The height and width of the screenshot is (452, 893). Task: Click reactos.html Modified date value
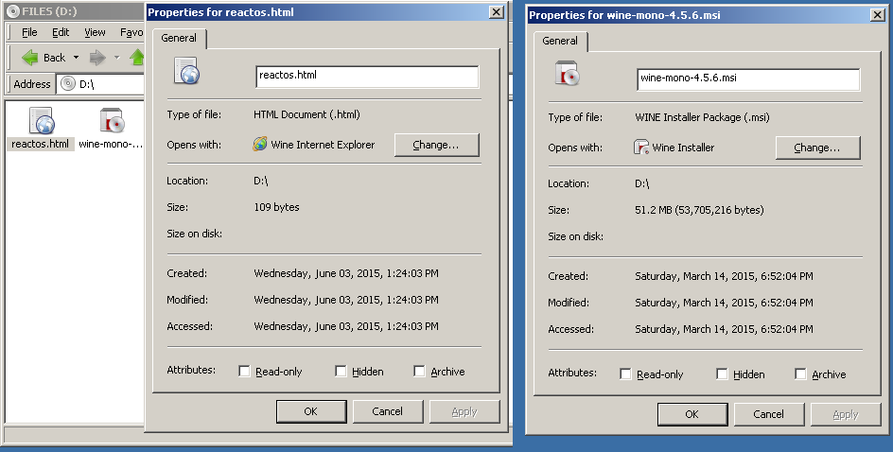pyautogui.click(x=346, y=300)
